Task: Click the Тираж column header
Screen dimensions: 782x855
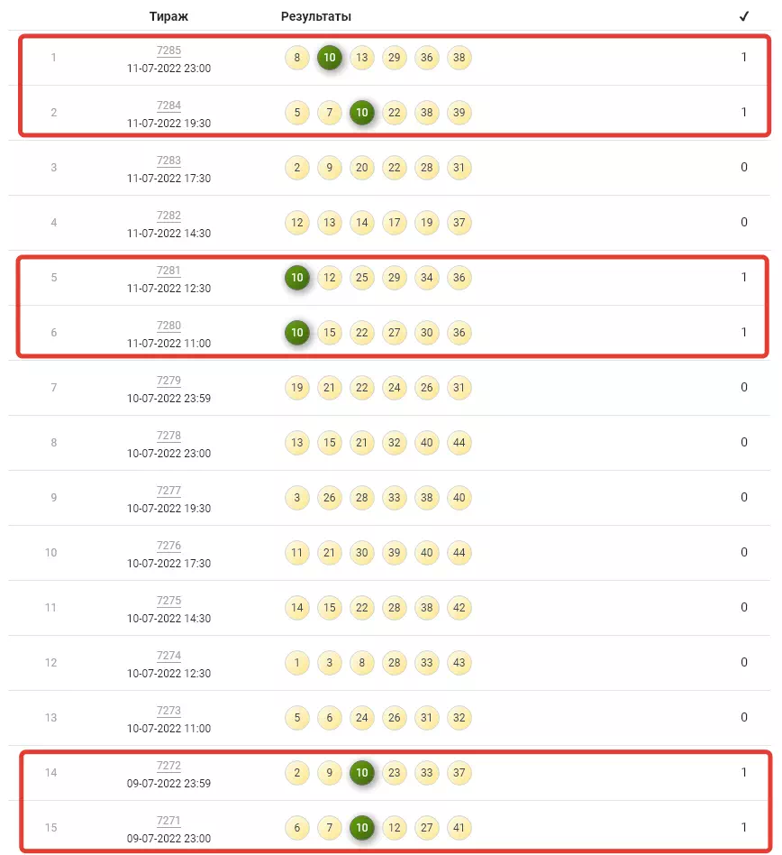Action: click(168, 17)
